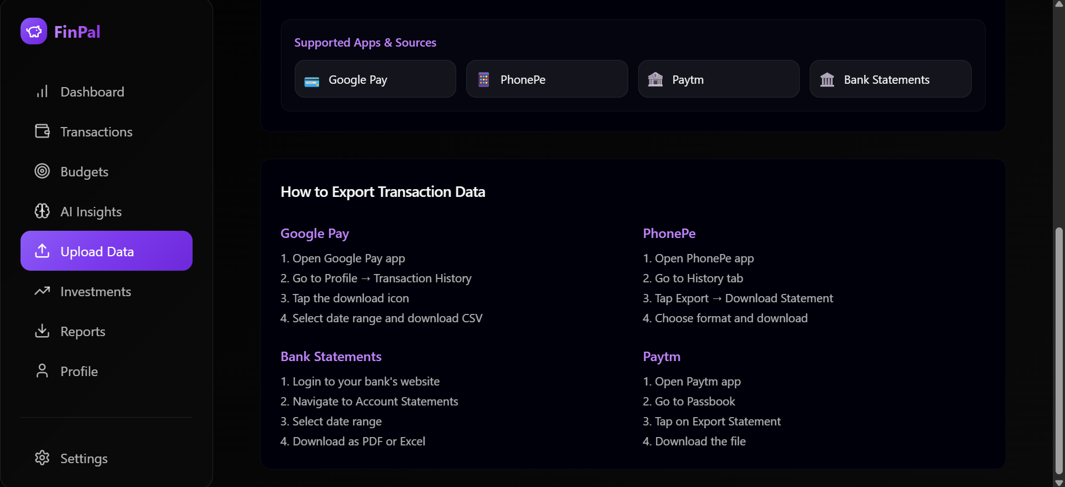
Task: Click the Google Pay card icon
Action: pyautogui.click(x=312, y=82)
